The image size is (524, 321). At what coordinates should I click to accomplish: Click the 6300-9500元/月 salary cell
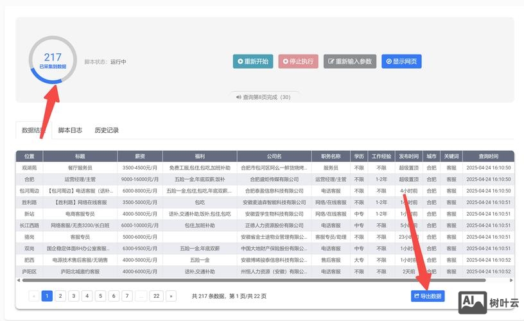click(140, 248)
